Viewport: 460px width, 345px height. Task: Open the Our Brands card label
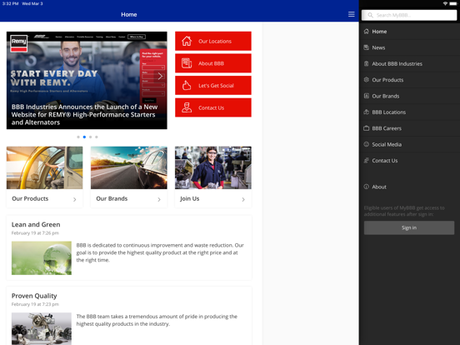112,198
